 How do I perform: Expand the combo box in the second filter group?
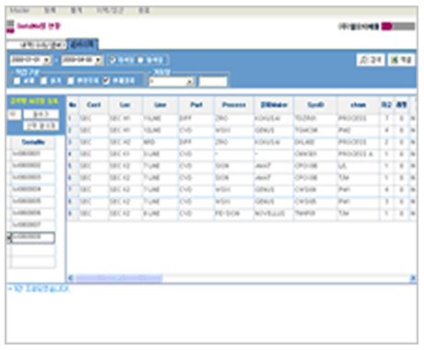[x=191, y=82]
